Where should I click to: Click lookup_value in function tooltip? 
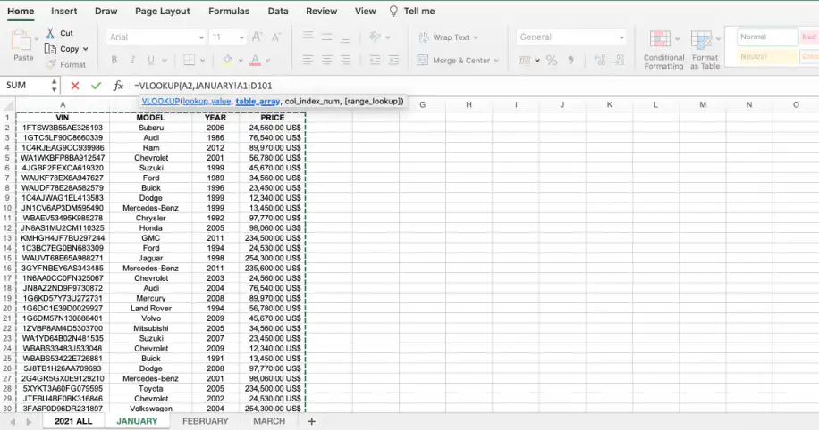207,101
